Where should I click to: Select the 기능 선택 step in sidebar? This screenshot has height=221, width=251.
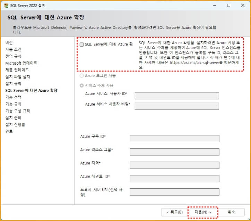(x=13, y=97)
